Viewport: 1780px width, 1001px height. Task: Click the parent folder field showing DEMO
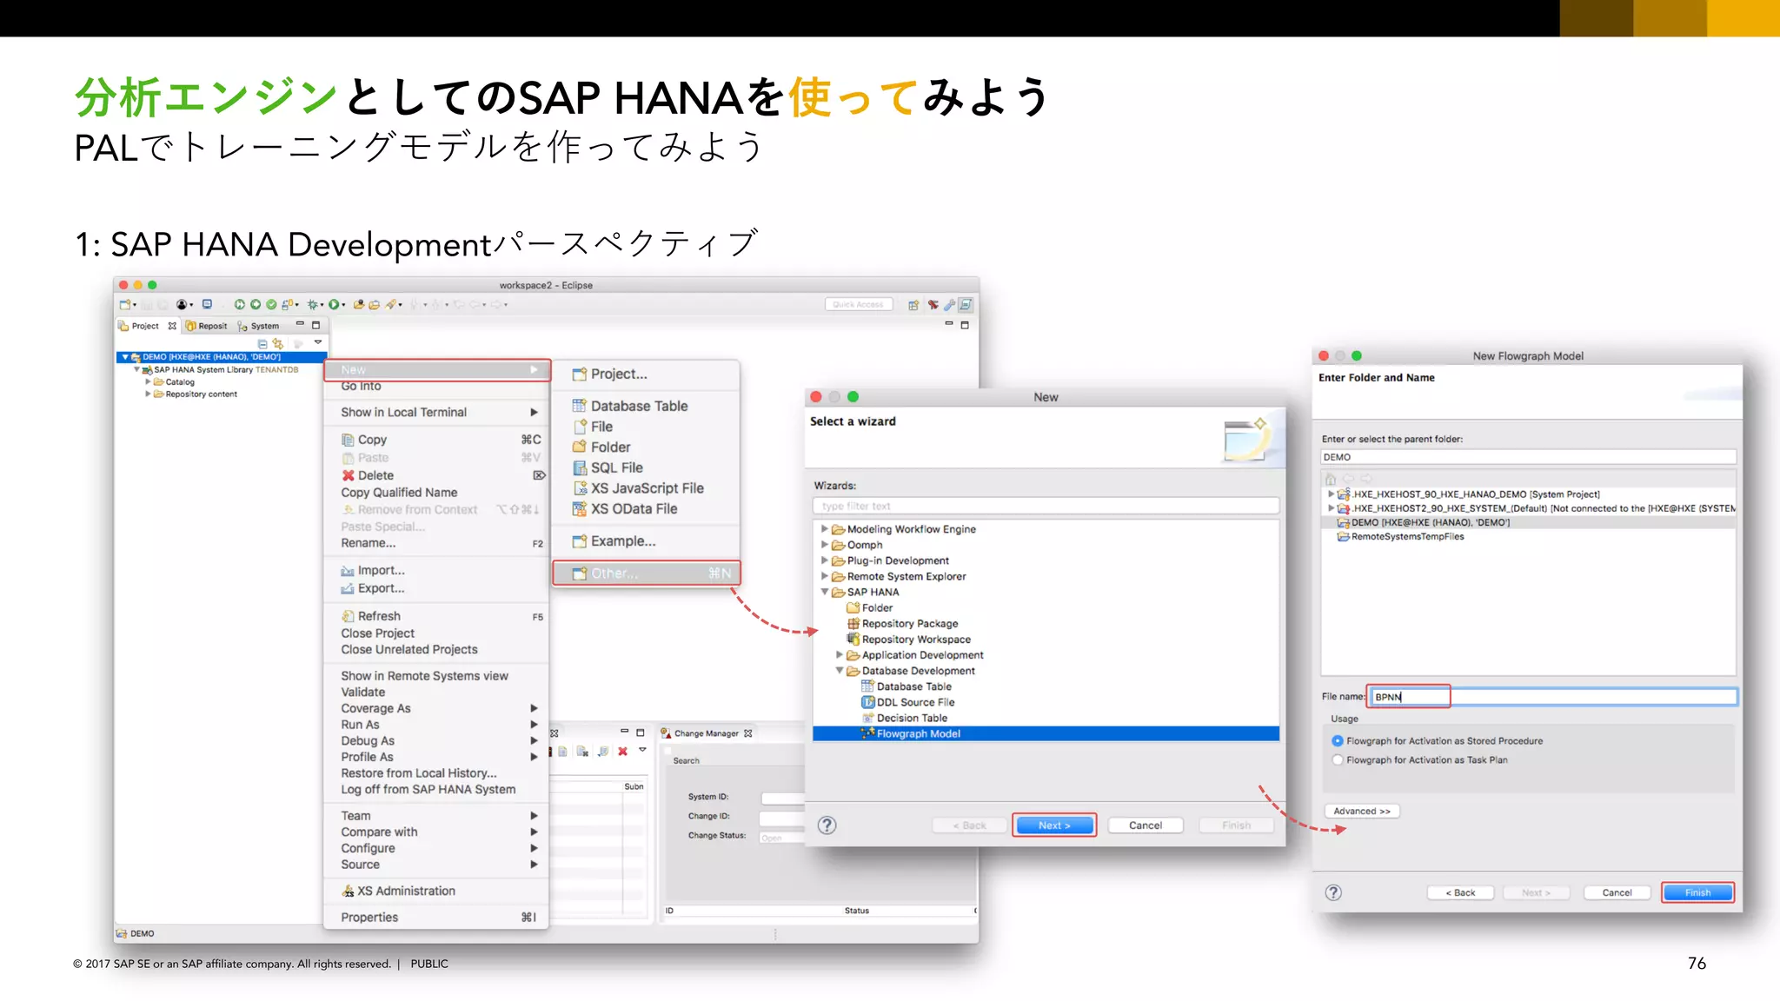1529,457
